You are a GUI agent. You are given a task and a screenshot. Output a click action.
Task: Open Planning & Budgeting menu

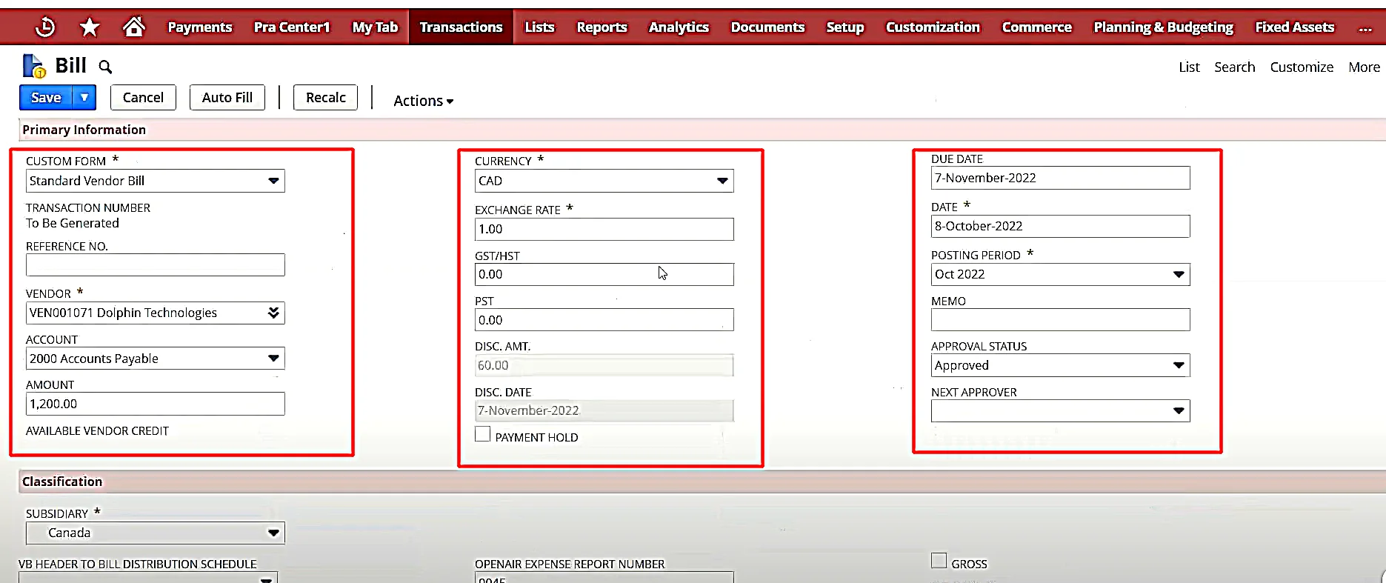pos(1163,27)
